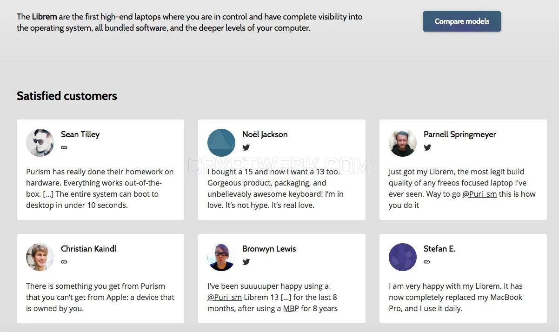The height and width of the screenshot is (332, 559).
Task: Follow the @Puri_sm link in Parnell's review
Action: pos(479,194)
